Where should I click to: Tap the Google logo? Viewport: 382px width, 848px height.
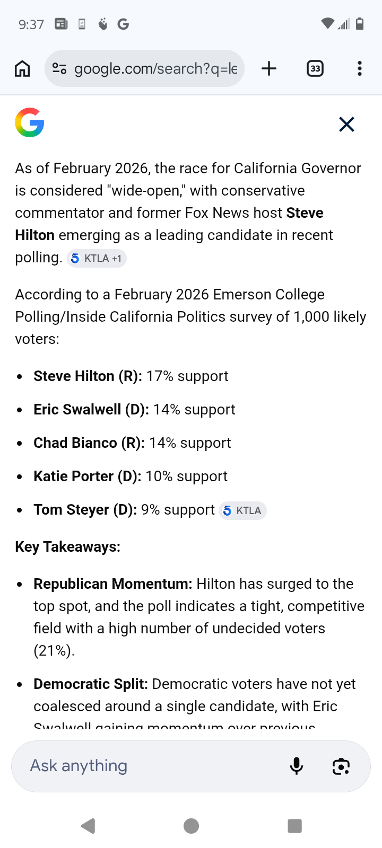click(30, 122)
